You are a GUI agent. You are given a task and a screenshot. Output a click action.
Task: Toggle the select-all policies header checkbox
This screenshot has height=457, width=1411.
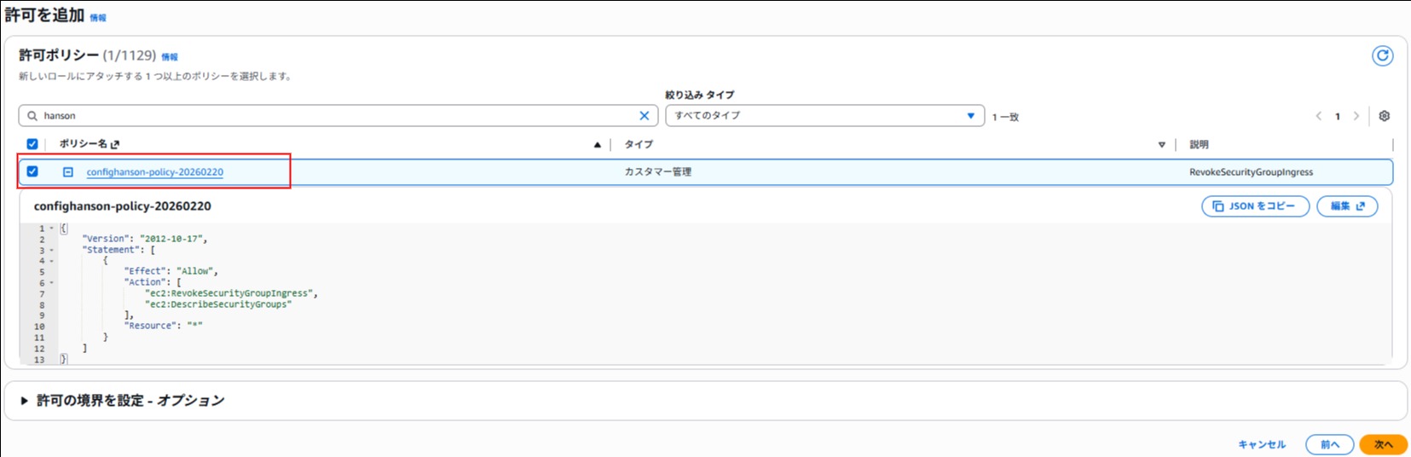32,144
